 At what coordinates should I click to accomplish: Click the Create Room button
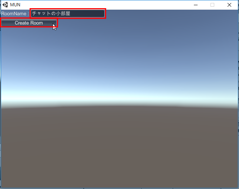point(29,23)
